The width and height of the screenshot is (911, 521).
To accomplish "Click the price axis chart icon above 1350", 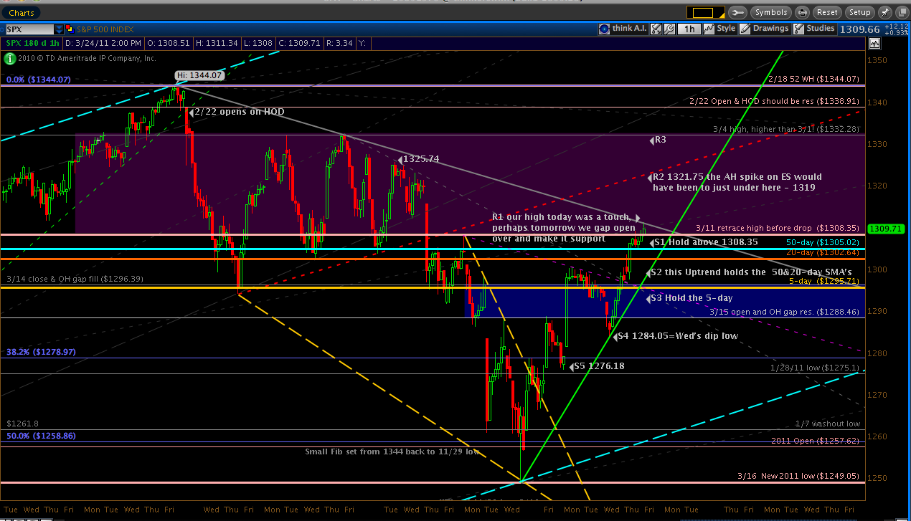I will pos(874,43).
